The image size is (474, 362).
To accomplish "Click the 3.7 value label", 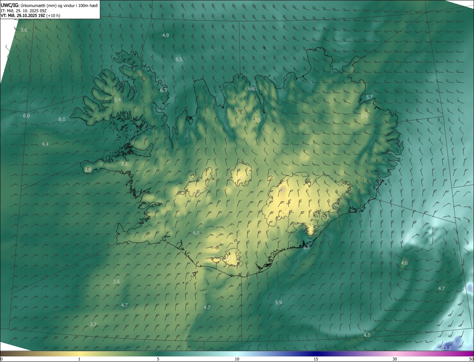I will pos(93,324).
